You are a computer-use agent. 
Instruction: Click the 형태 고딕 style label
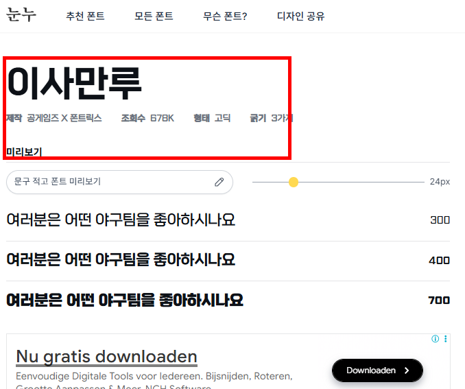pyautogui.click(x=212, y=118)
